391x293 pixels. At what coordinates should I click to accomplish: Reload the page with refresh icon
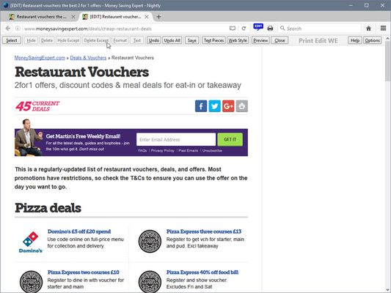(x=244, y=29)
